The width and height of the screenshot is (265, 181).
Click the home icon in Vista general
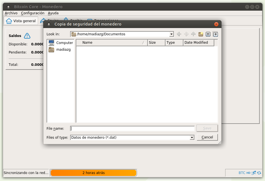[x=9, y=21]
